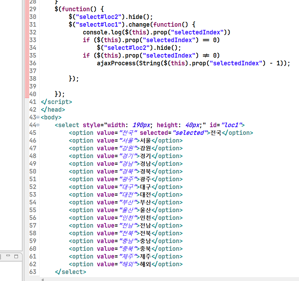
Task: Click the ajaxProcess String call
Action: (x=193, y=63)
